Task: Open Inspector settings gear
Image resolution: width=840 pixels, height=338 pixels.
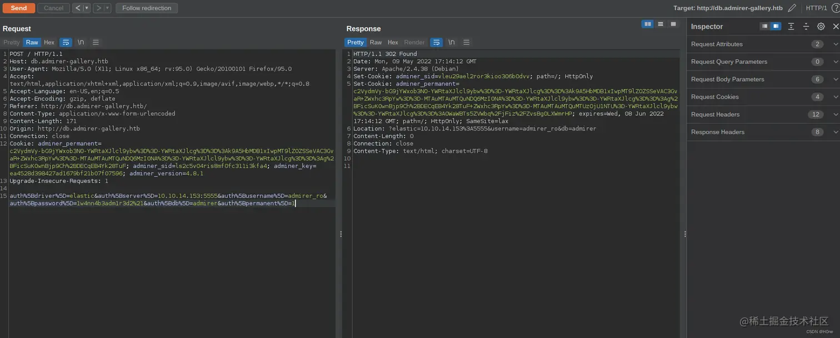Action: coord(821,26)
